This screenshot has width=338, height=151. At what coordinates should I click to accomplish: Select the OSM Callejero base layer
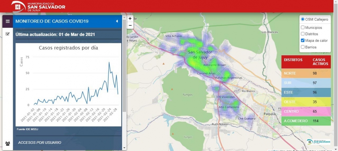tap(303, 20)
